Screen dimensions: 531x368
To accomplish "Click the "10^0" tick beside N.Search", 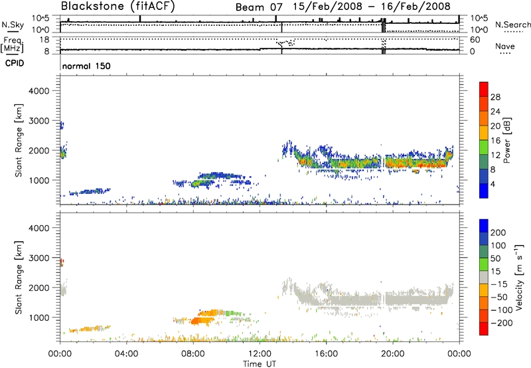I will point(479,30).
